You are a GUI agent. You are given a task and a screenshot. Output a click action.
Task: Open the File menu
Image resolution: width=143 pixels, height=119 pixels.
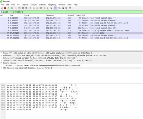[x=2, y=5]
